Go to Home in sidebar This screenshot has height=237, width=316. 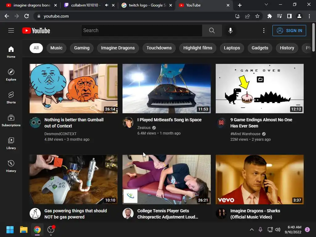[x=11, y=52]
